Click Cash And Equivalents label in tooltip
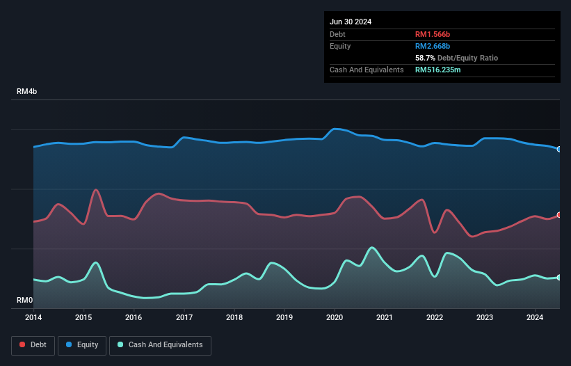 (x=367, y=70)
